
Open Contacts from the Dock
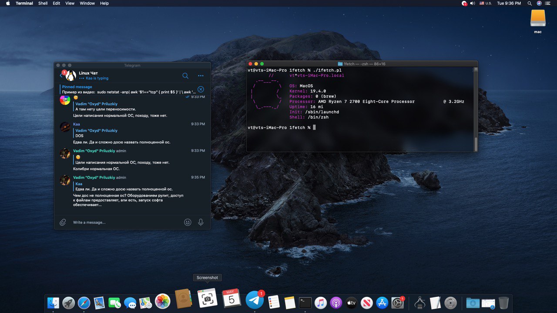coord(184,299)
